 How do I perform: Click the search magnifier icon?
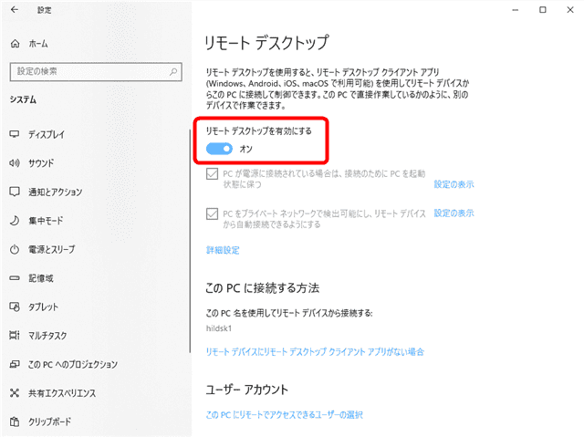[x=173, y=71]
